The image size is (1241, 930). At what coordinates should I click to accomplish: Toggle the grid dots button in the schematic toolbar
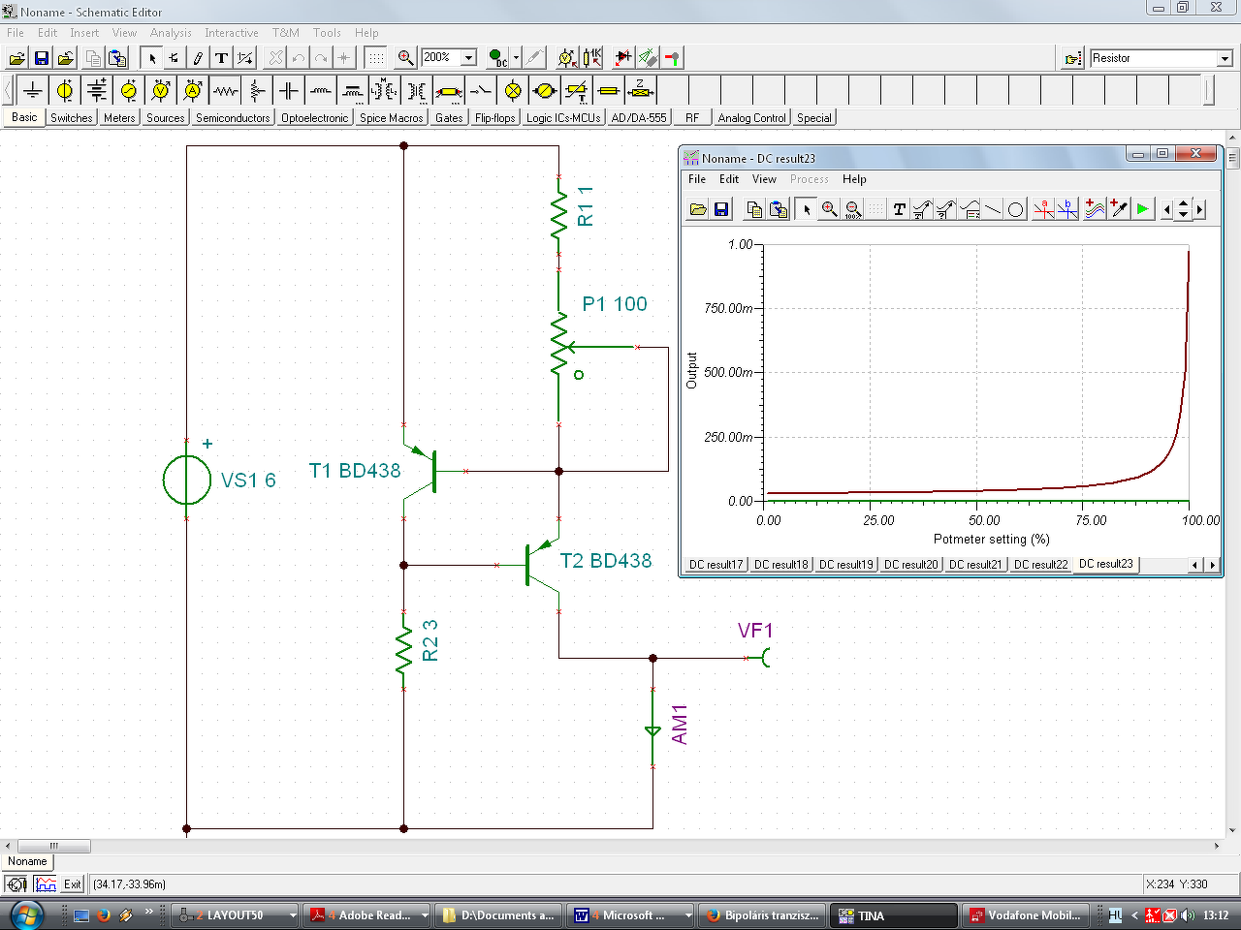pyautogui.click(x=375, y=58)
